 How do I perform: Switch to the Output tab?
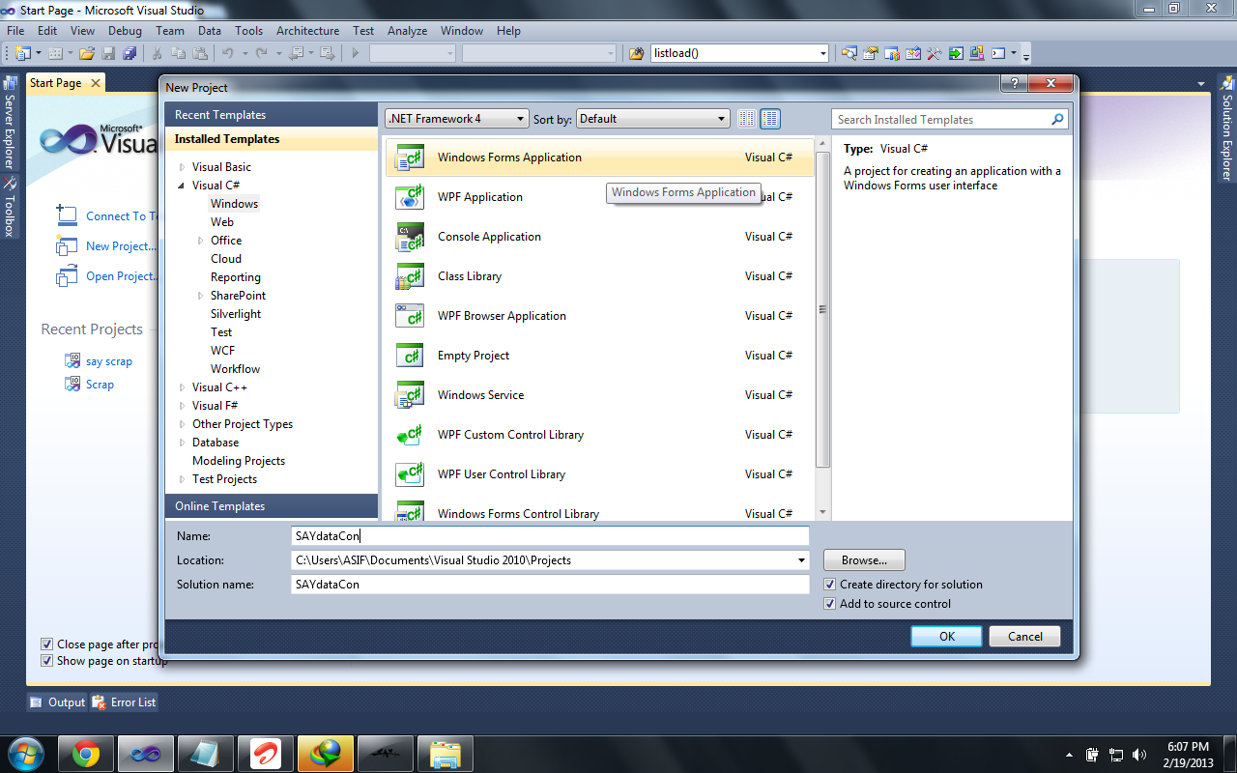coord(58,702)
